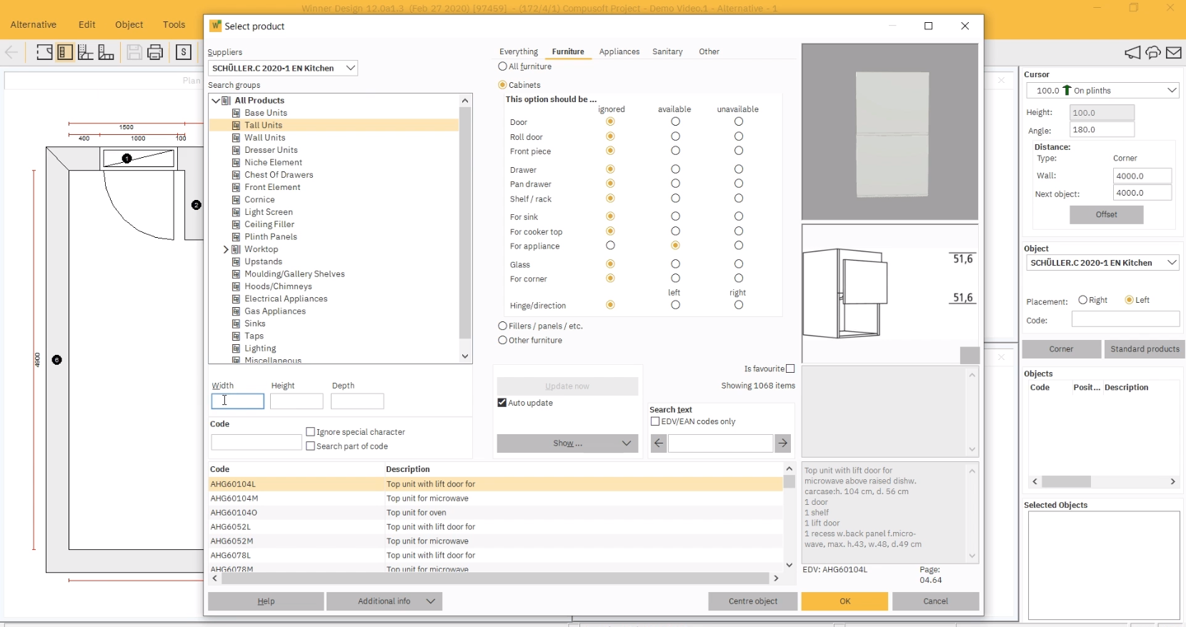
Task: Click the Search text input field
Action: [720, 443]
